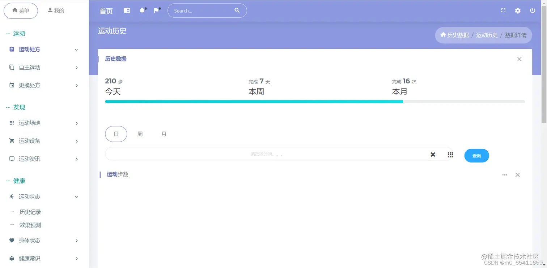Image resolution: width=547 pixels, height=268 pixels.
Task: Click the 运动处方 clipboard icon
Action: [12, 49]
